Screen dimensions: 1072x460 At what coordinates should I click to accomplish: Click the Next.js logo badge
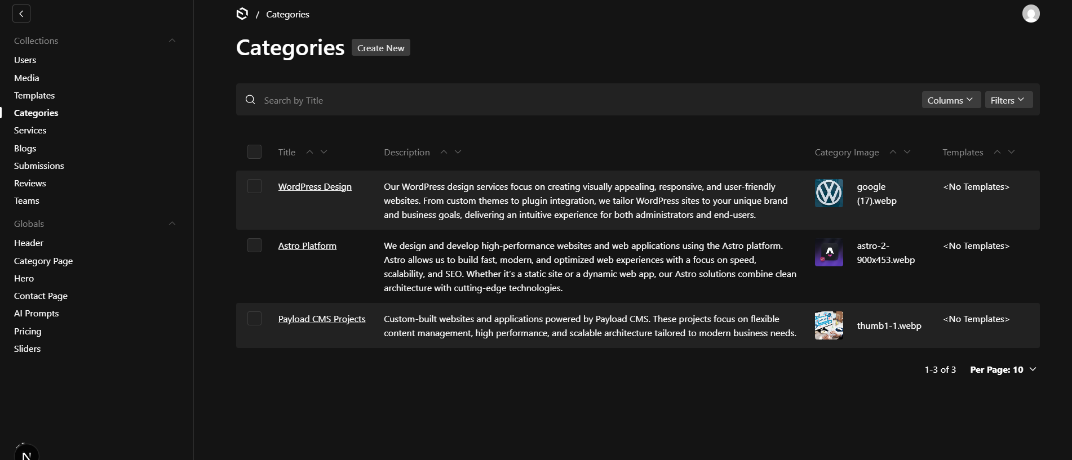(26, 453)
